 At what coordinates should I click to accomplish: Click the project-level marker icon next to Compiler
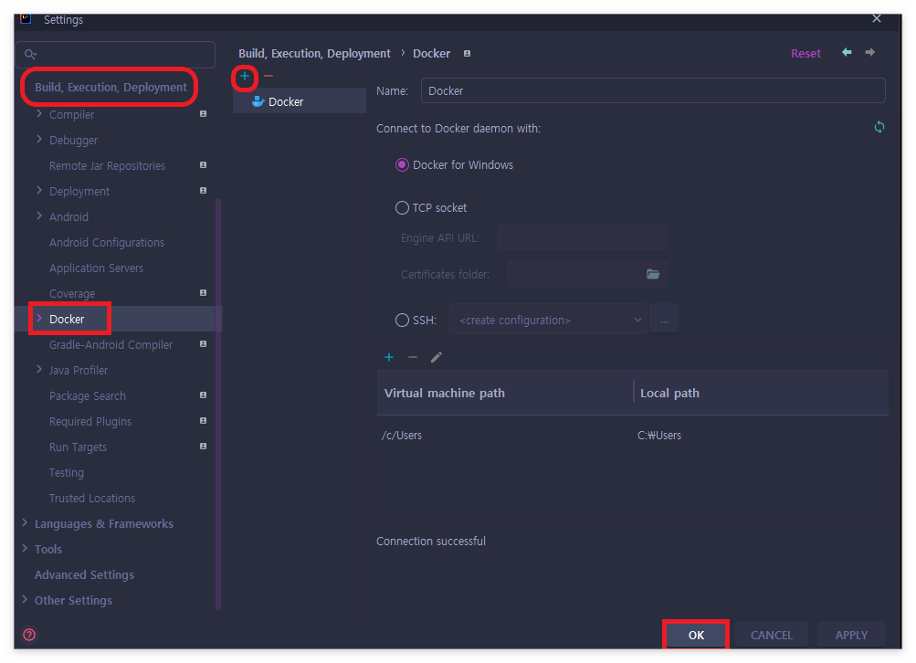(x=203, y=114)
